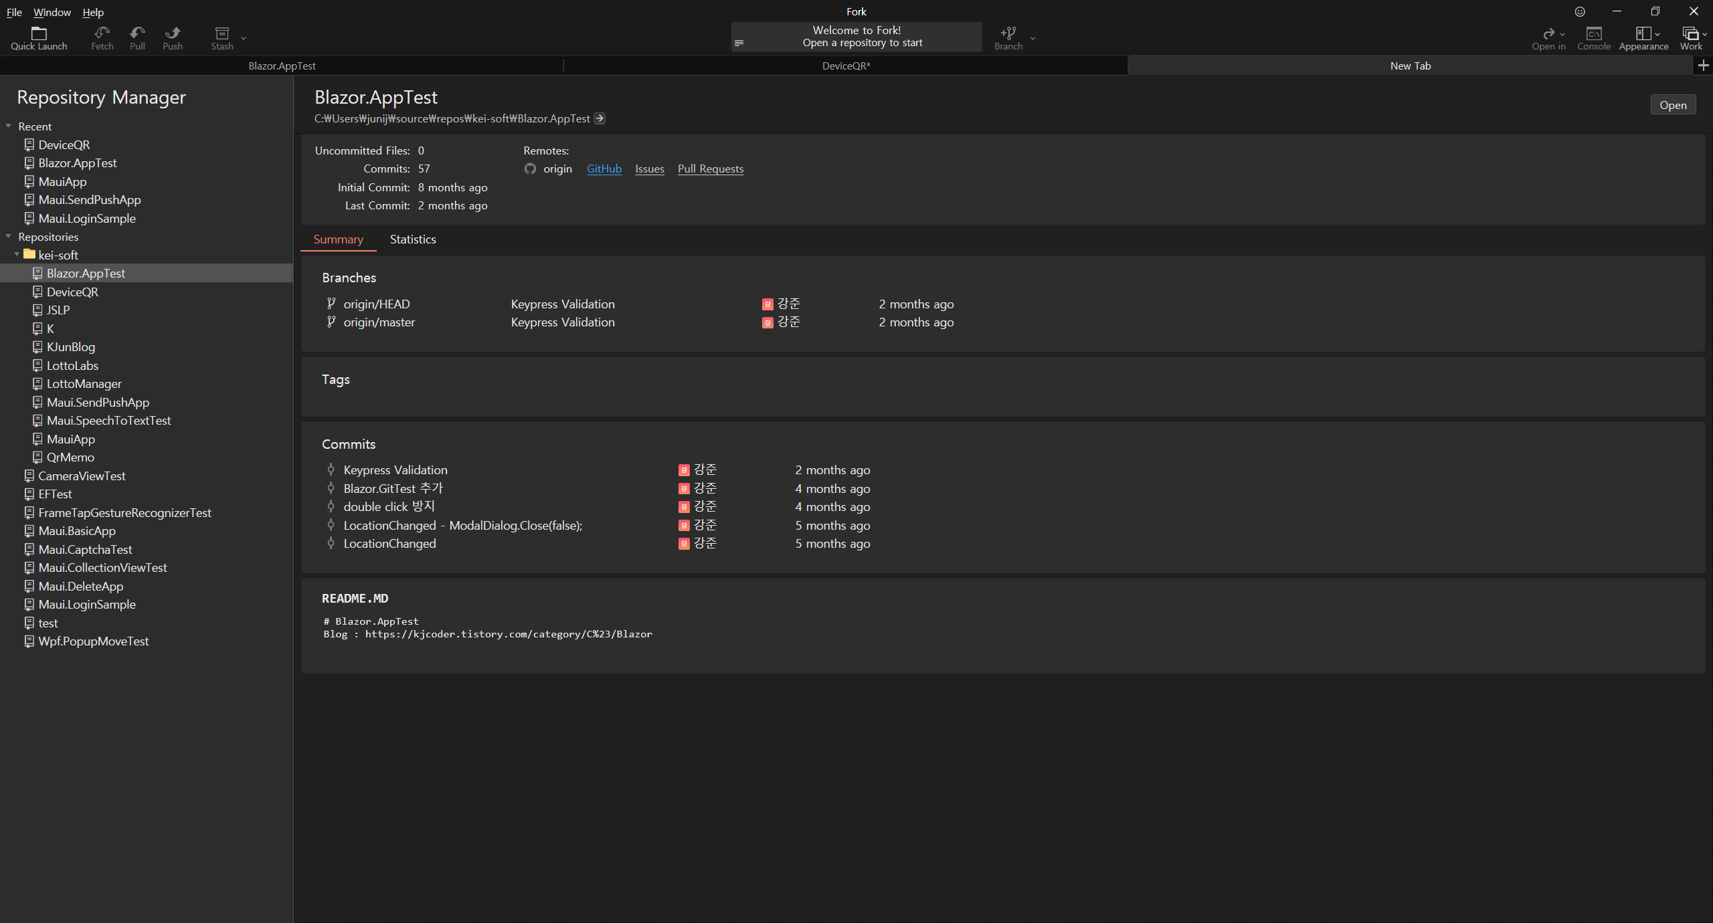This screenshot has width=1713, height=923.
Task: Select the LottoManager repository in the tree
Action: point(84,384)
